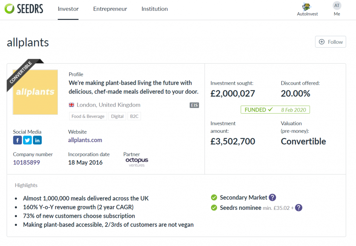The width and height of the screenshot is (356, 246).
Task: Click the Discount offered 20.00% value
Action: click(x=296, y=93)
